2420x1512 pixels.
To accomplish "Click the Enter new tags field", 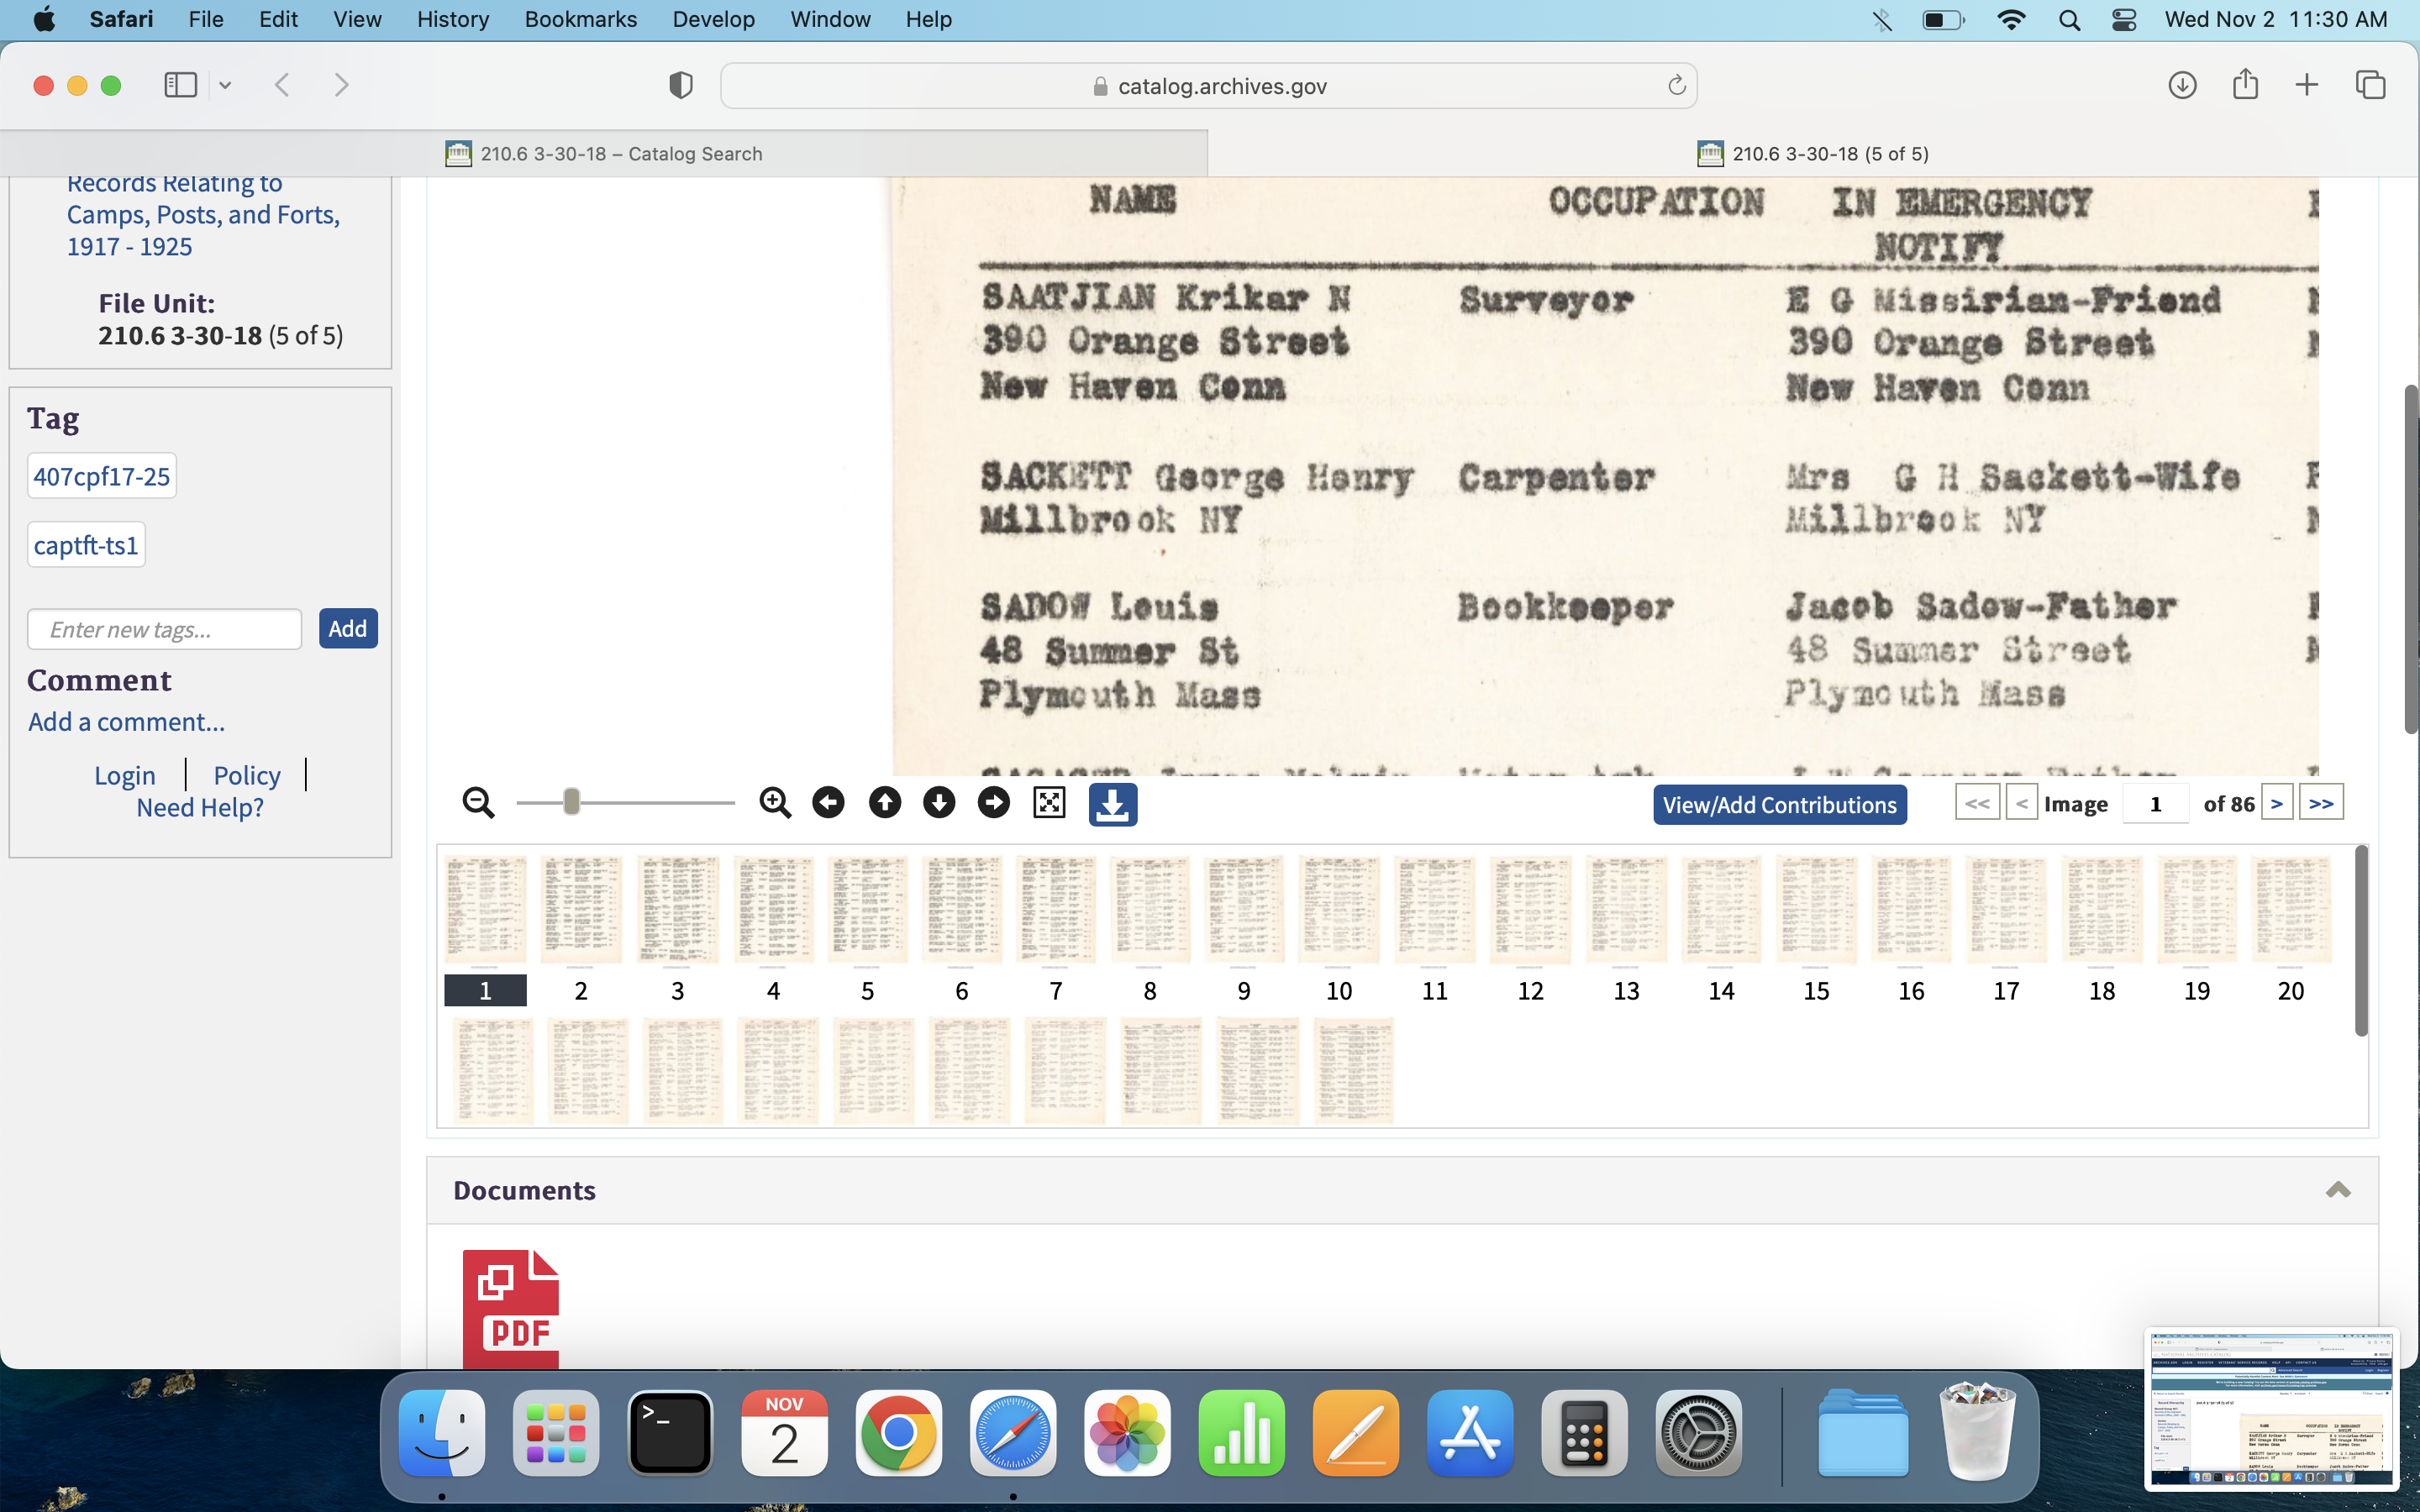I will pyautogui.click(x=165, y=629).
